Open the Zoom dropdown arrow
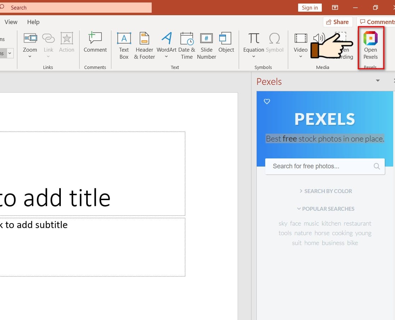The width and height of the screenshot is (395, 320). [30, 57]
